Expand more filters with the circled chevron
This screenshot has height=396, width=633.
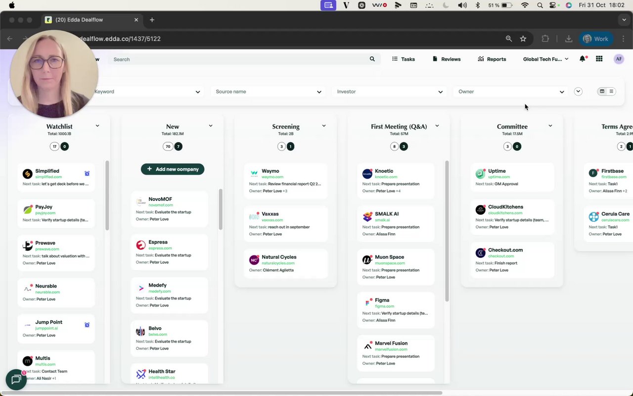coord(578,92)
